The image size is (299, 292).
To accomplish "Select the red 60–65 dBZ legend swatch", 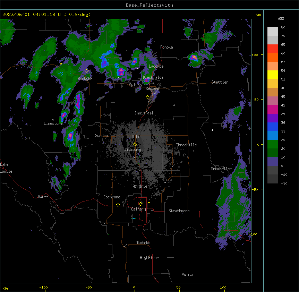I will point(273,49).
